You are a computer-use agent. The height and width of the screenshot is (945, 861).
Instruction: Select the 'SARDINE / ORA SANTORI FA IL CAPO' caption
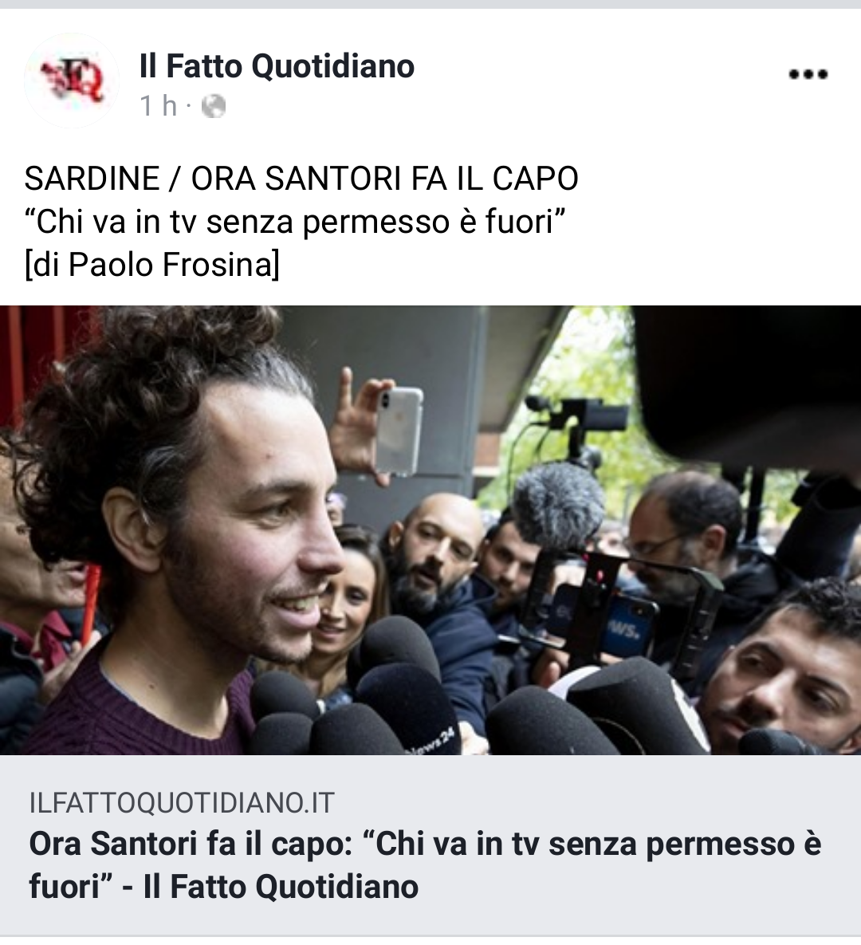pyautogui.click(x=301, y=179)
